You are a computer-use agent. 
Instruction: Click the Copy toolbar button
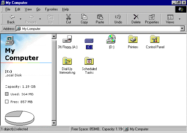84,19
